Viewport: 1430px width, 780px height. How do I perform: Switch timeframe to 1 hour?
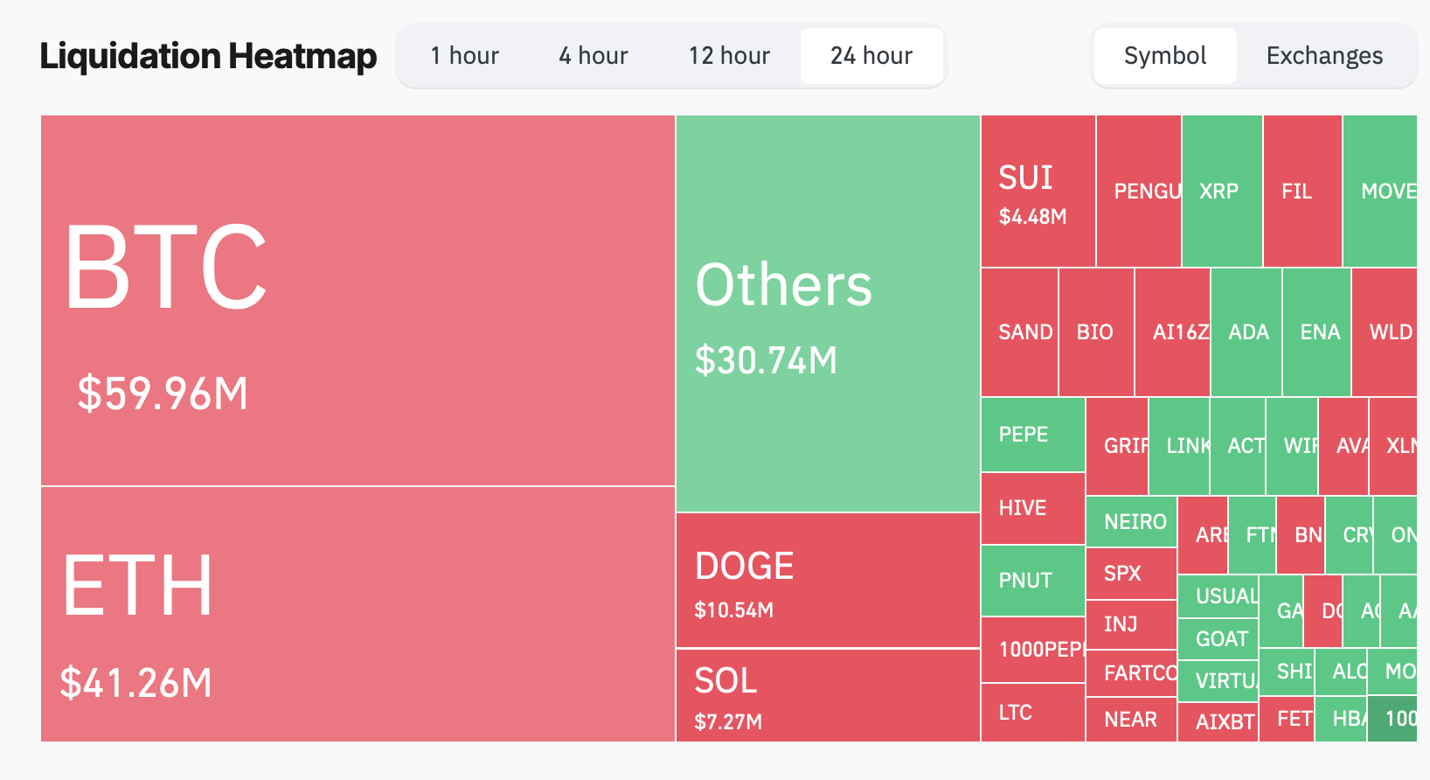coord(464,56)
